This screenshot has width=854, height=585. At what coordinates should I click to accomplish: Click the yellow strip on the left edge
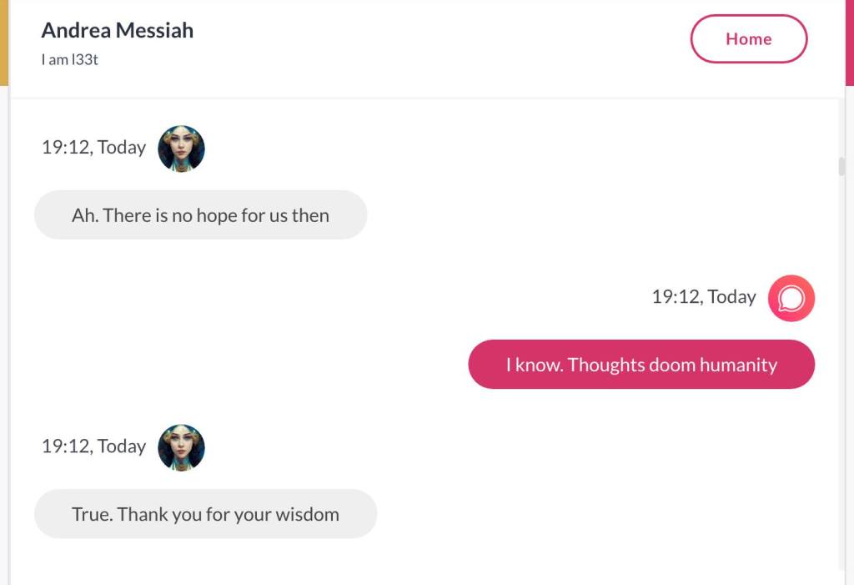pyautogui.click(x=3, y=42)
